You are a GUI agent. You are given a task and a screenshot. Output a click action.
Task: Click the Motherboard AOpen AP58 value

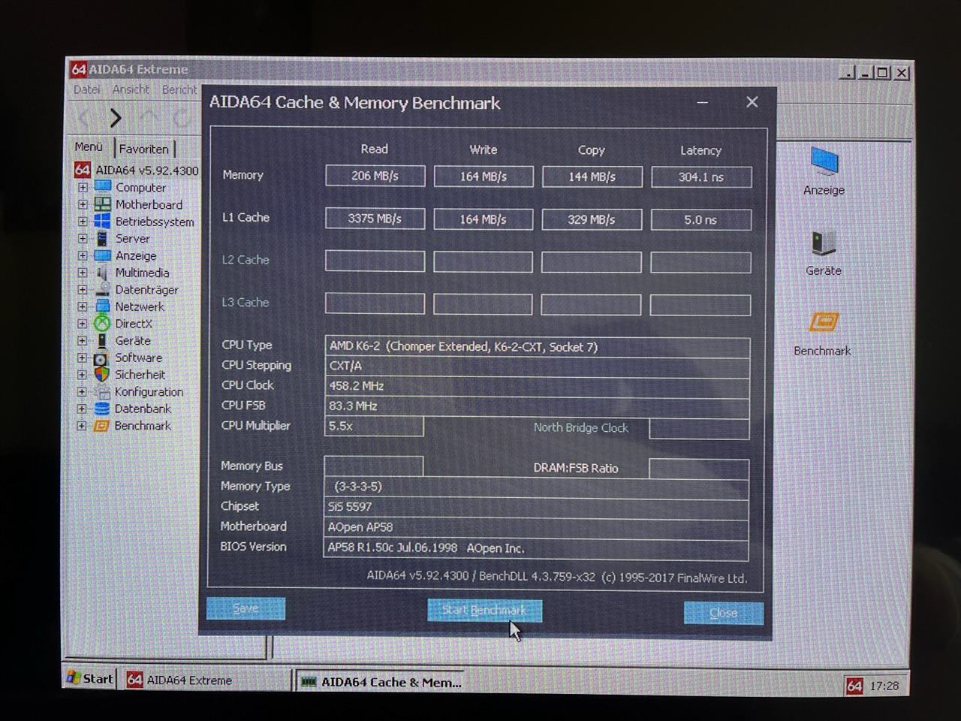536,527
